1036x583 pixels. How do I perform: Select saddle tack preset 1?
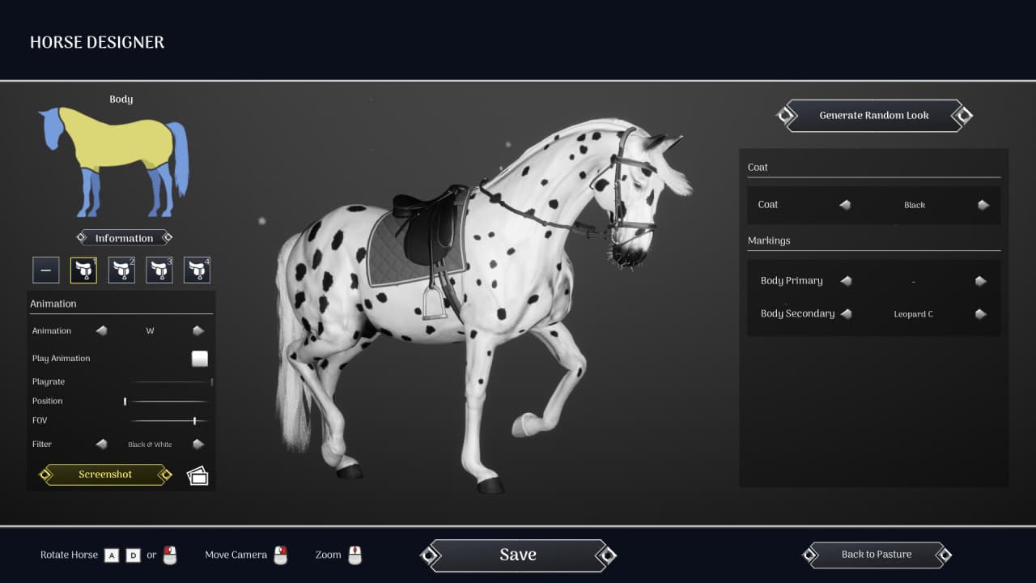point(83,270)
